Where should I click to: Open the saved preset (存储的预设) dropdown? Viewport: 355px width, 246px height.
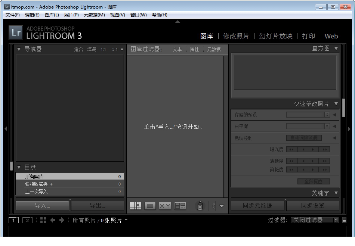click(x=308, y=115)
